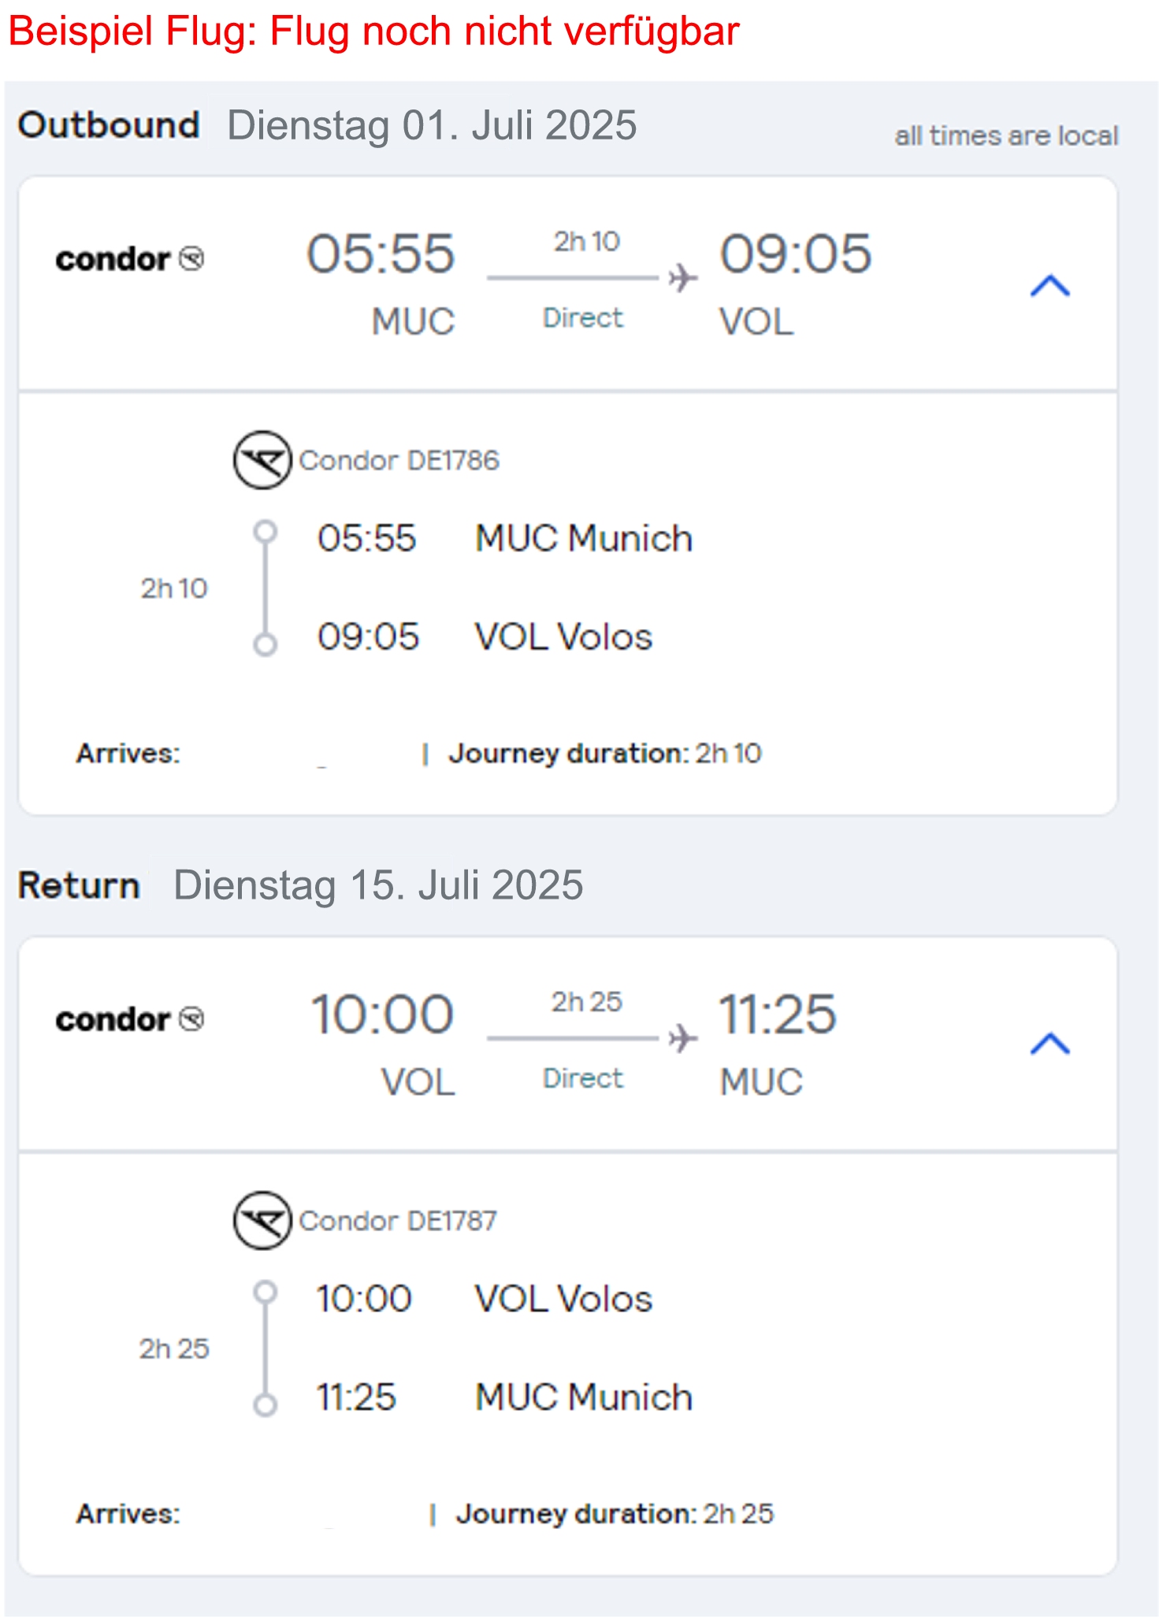Click the outbound 09:05 arrival time

tap(796, 254)
